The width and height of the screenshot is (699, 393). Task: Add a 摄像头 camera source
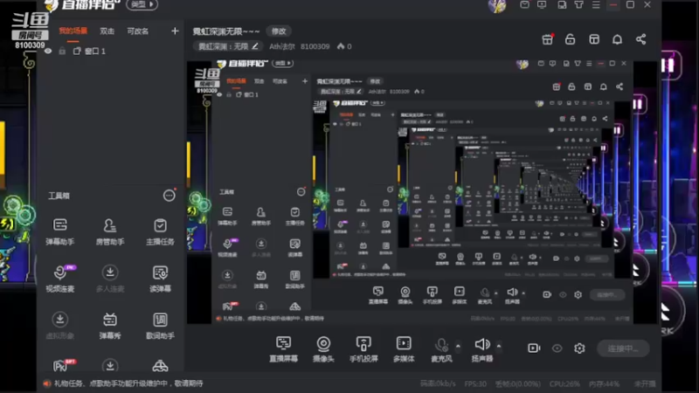(x=323, y=348)
